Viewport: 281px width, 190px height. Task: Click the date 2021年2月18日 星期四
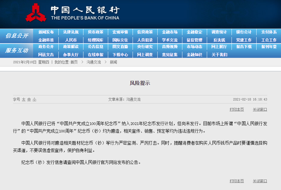(x=31, y=62)
